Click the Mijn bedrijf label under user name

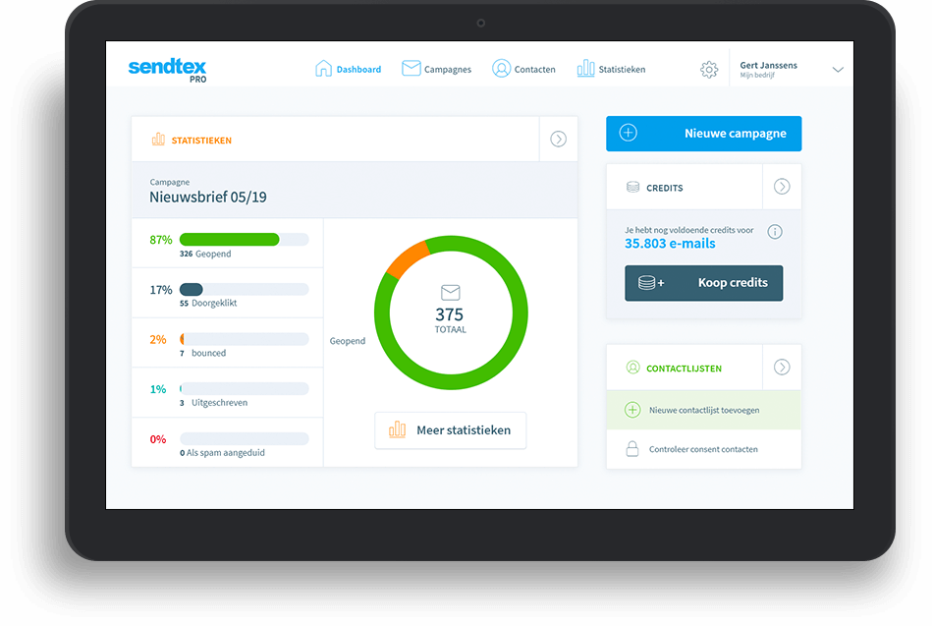click(x=757, y=75)
